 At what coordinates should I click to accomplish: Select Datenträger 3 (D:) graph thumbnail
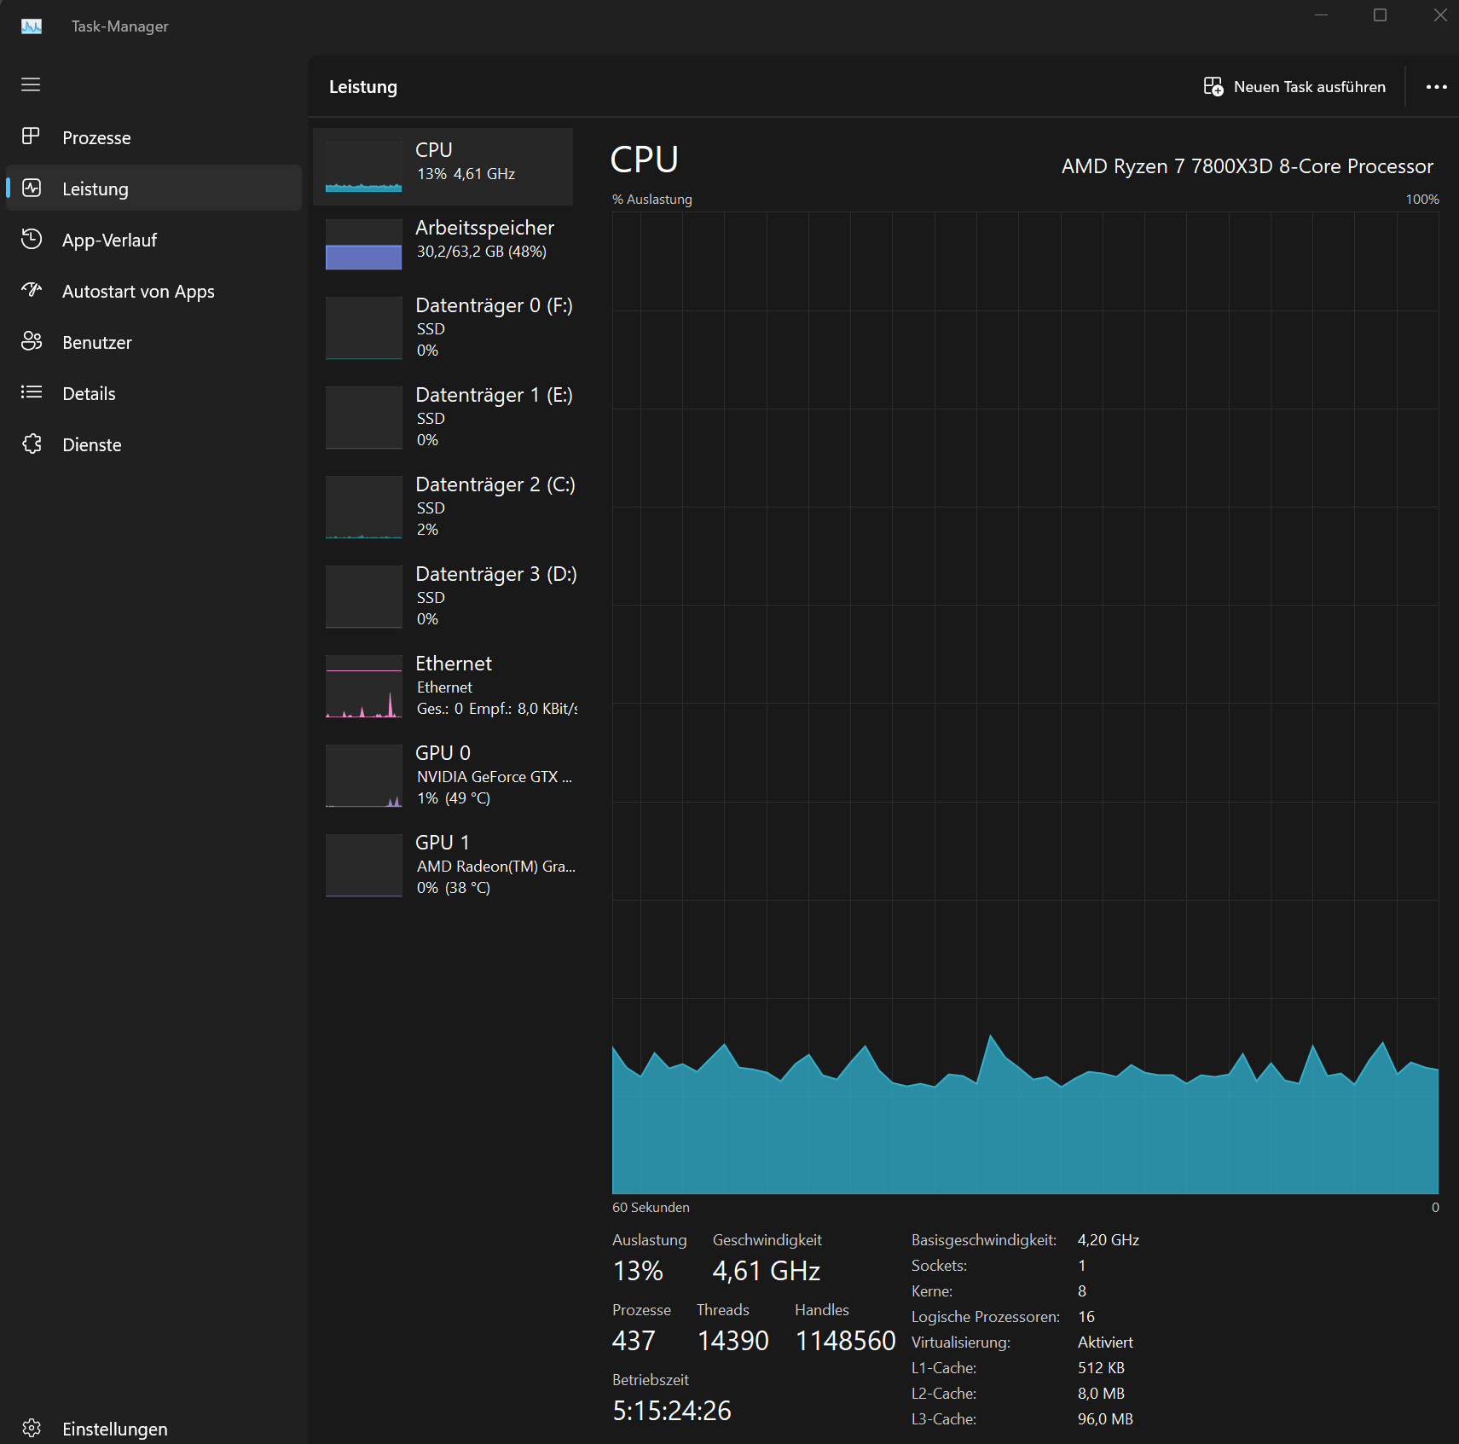coord(364,597)
